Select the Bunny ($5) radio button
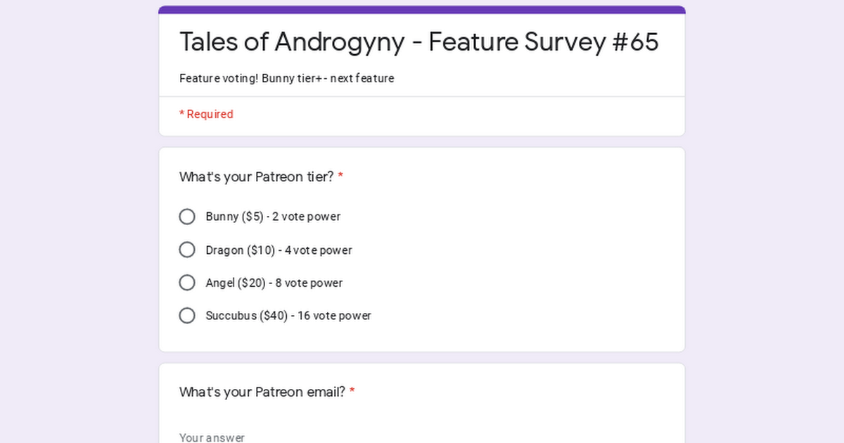844x443 pixels. coord(187,217)
